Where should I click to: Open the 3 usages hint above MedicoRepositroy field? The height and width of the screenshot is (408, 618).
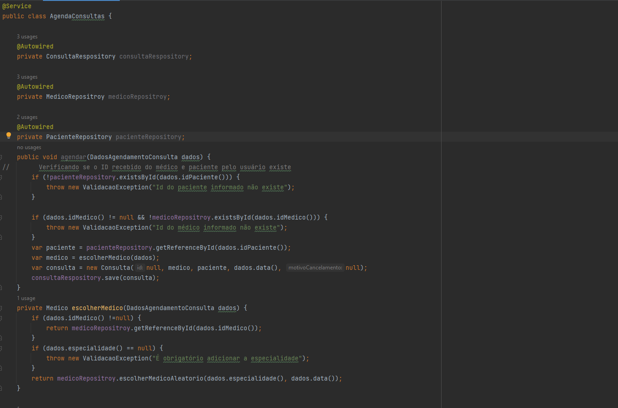(27, 77)
